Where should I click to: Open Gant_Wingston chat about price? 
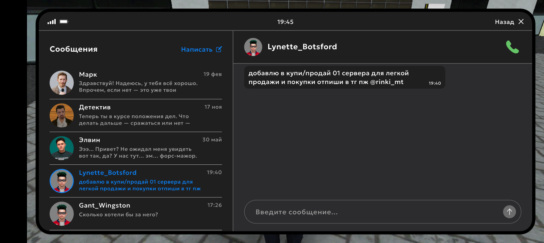pyautogui.click(x=136, y=214)
